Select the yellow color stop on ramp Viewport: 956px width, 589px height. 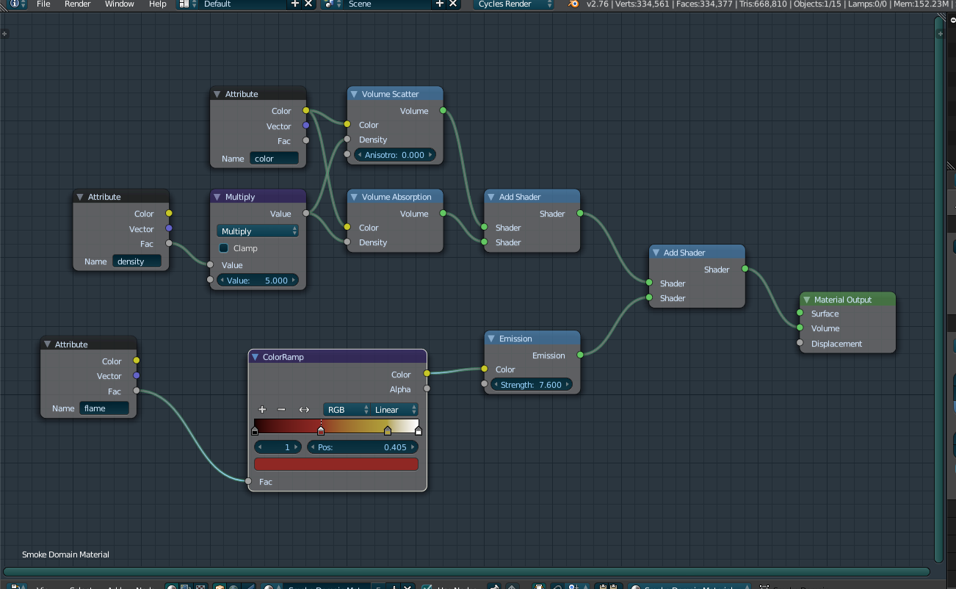(388, 430)
